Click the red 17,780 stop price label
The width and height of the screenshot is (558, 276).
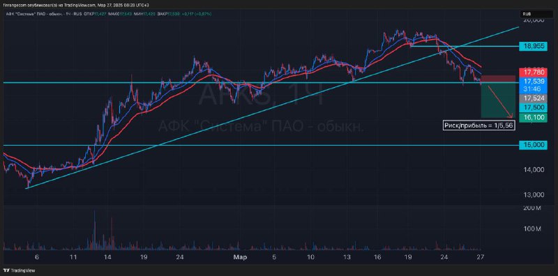pos(532,72)
